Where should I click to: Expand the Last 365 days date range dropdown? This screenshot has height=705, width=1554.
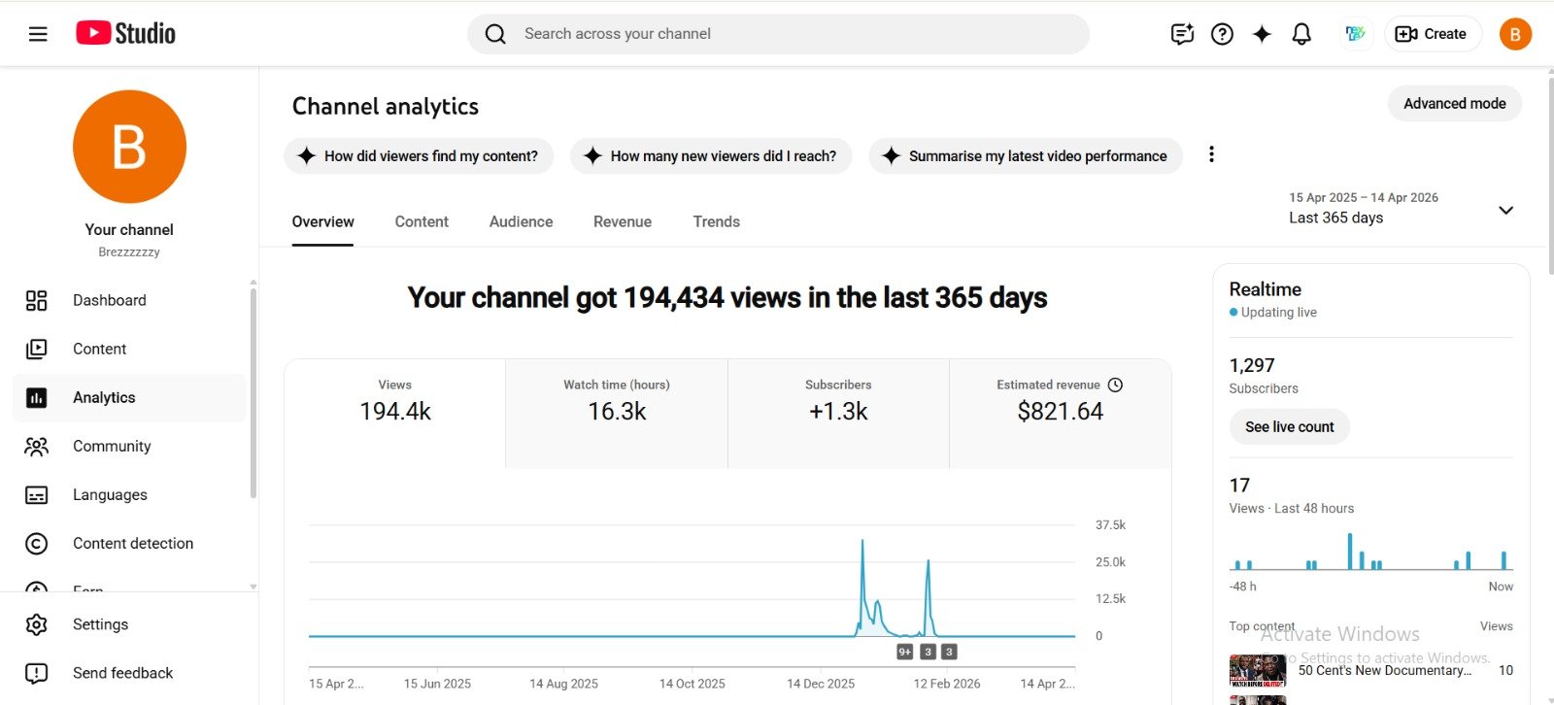tap(1504, 210)
